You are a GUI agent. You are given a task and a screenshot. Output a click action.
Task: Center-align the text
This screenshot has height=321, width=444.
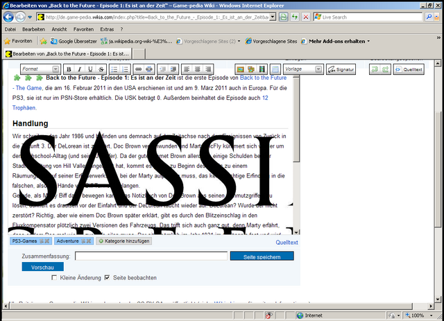(197, 69)
